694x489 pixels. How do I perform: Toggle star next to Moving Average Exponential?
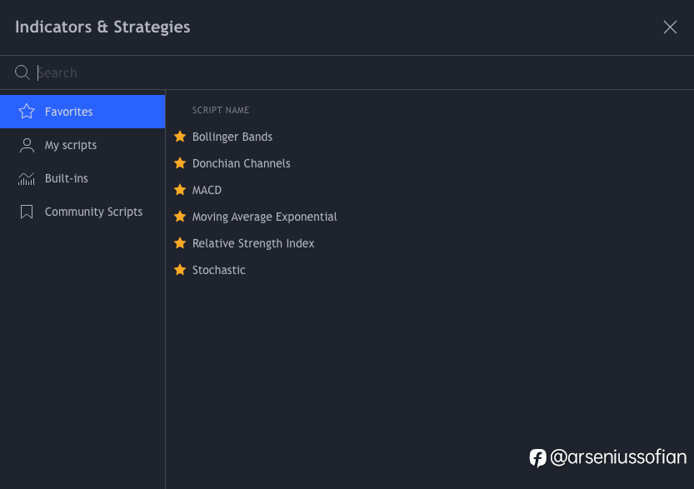tap(180, 217)
